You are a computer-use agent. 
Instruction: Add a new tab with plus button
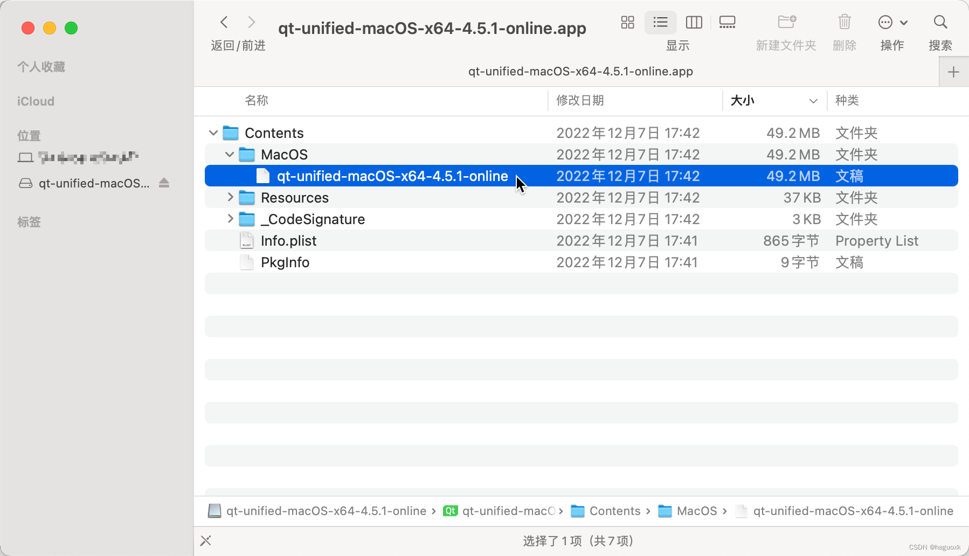coord(953,72)
